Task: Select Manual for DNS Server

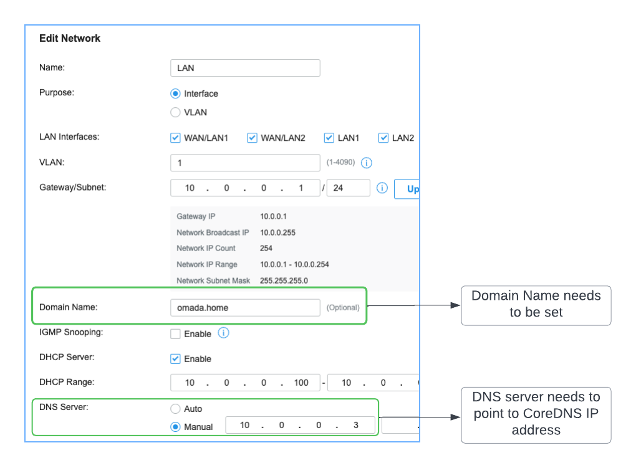Action: pos(175,427)
